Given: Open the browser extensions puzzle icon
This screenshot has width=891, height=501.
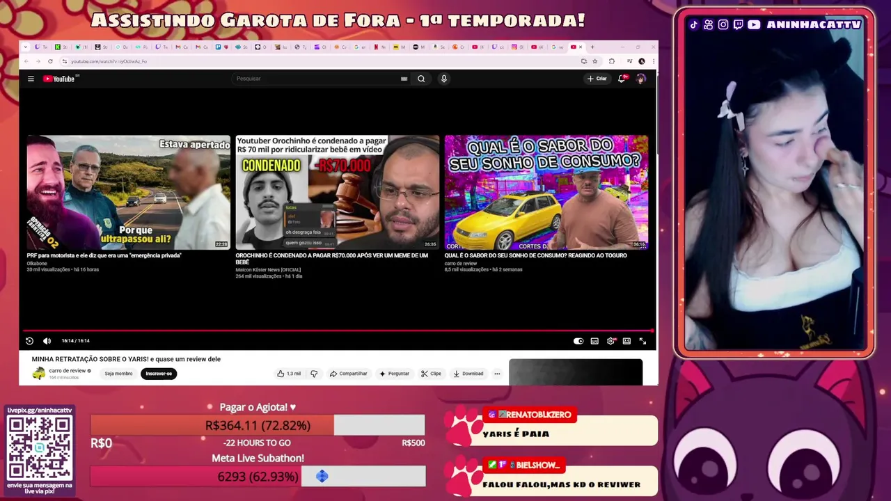Looking at the screenshot, I should [x=612, y=61].
